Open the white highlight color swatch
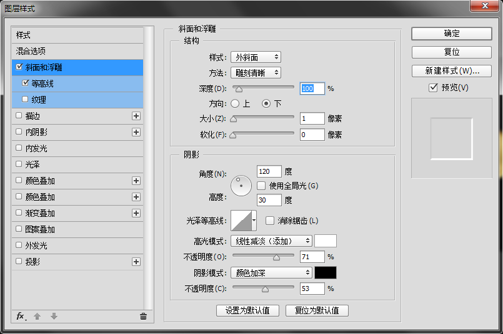 pyautogui.click(x=326, y=241)
